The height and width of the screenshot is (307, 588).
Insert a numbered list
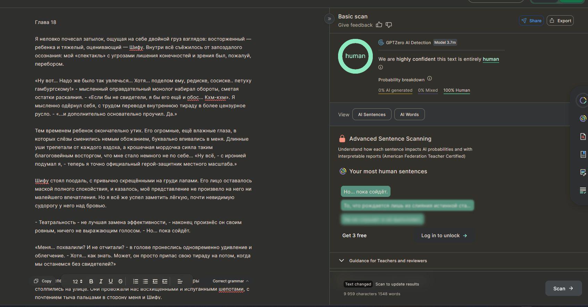point(136,281)
